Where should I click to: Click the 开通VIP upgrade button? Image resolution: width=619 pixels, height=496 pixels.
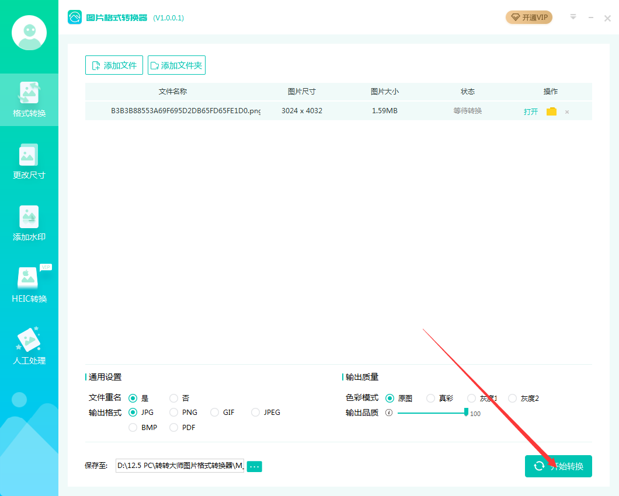(528, 18)
